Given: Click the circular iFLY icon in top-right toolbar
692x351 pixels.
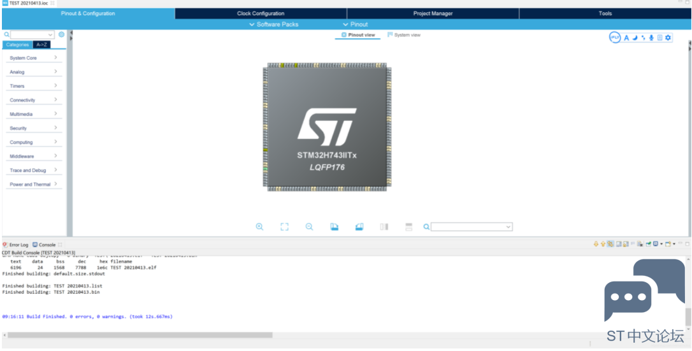Looking at the screenshot, I should 615,38.
